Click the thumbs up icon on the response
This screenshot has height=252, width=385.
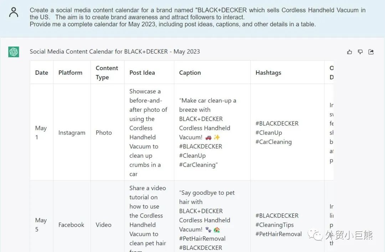(x=349, y=52)
